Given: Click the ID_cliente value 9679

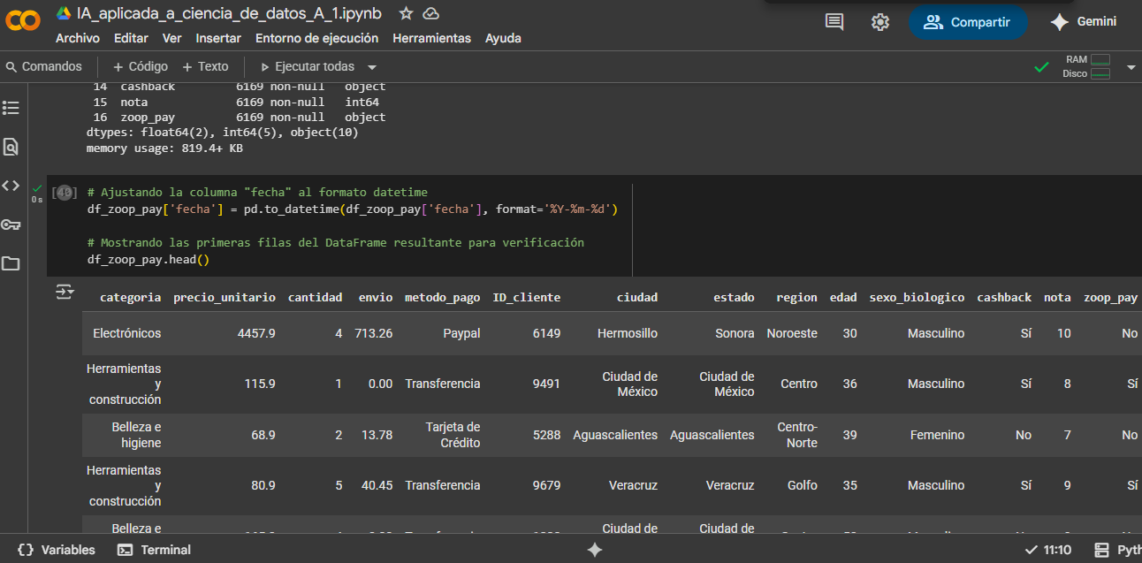Looking at the screenshot, I should coord(544,485).
